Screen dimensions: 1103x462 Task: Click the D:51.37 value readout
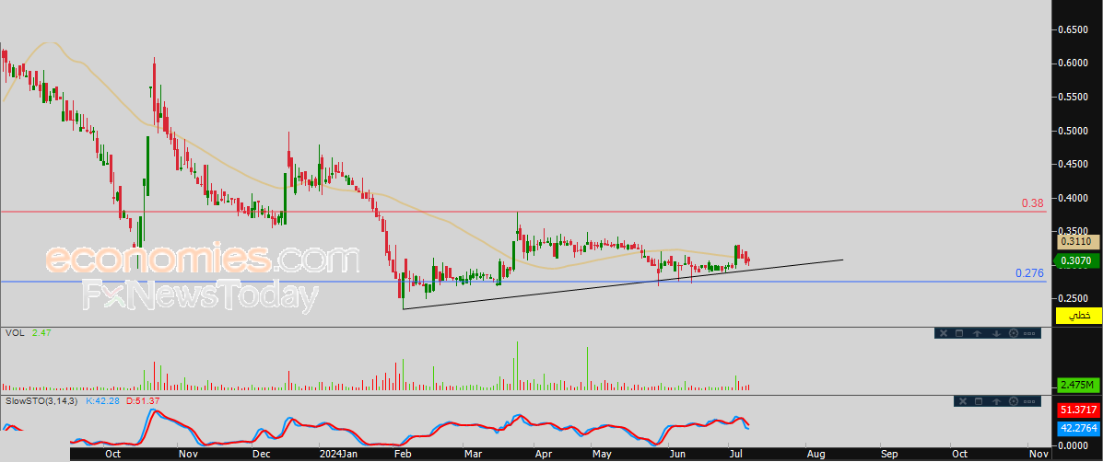(x=144, y=401)
